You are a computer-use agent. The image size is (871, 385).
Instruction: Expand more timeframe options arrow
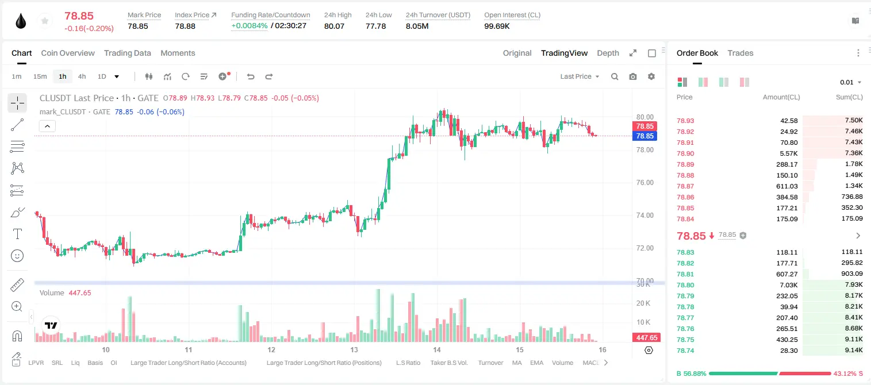pos(117,76)
